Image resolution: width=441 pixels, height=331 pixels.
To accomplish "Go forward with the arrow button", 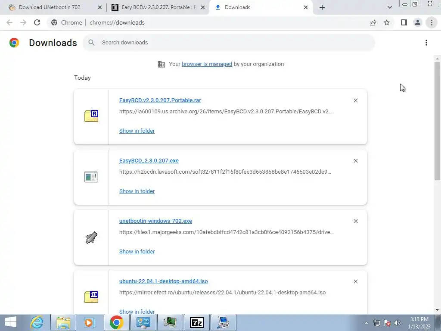I will (23, 22).
